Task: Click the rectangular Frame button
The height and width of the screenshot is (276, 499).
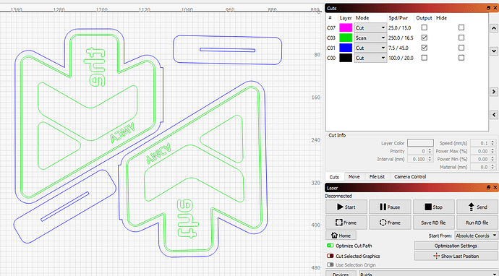Action: pos(346,223)
